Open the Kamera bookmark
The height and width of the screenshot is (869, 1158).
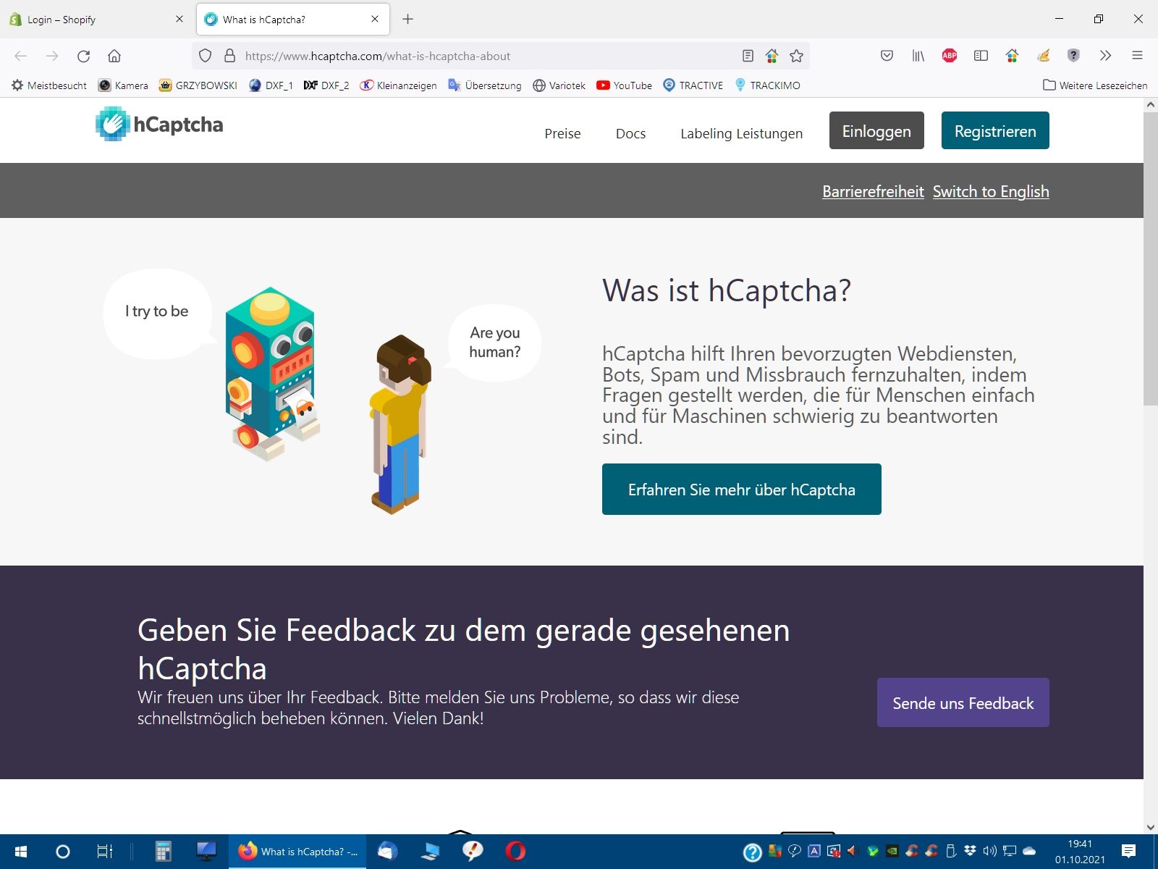point(123,85)
